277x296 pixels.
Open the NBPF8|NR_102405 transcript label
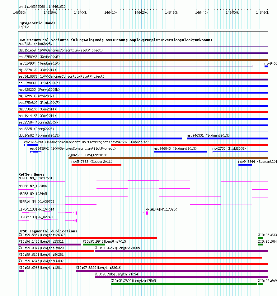pyautogui.click(x=33, y=194)
